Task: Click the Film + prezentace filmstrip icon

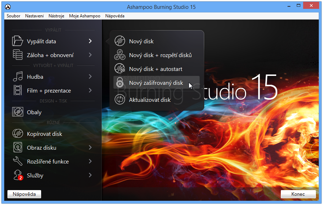Action: (18, 90)
